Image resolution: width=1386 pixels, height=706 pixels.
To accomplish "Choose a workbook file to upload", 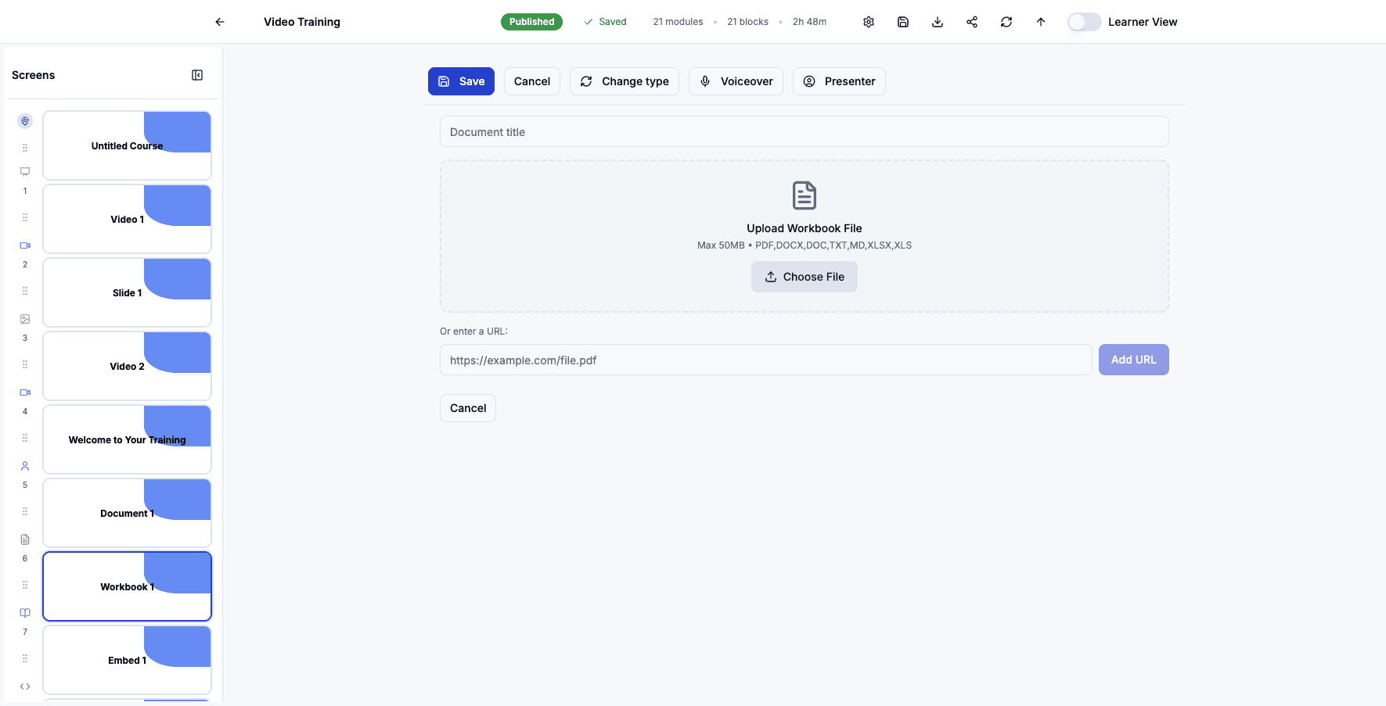I will tap(804, 277).
